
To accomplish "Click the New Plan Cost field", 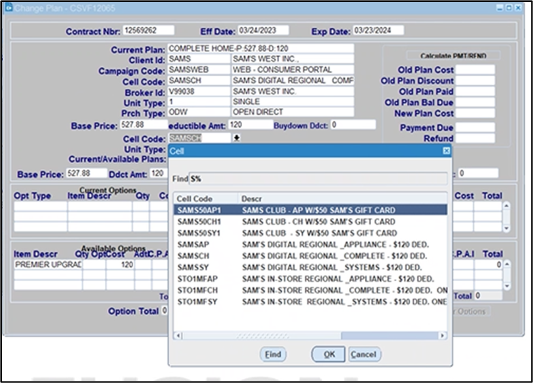I will 475,113.
